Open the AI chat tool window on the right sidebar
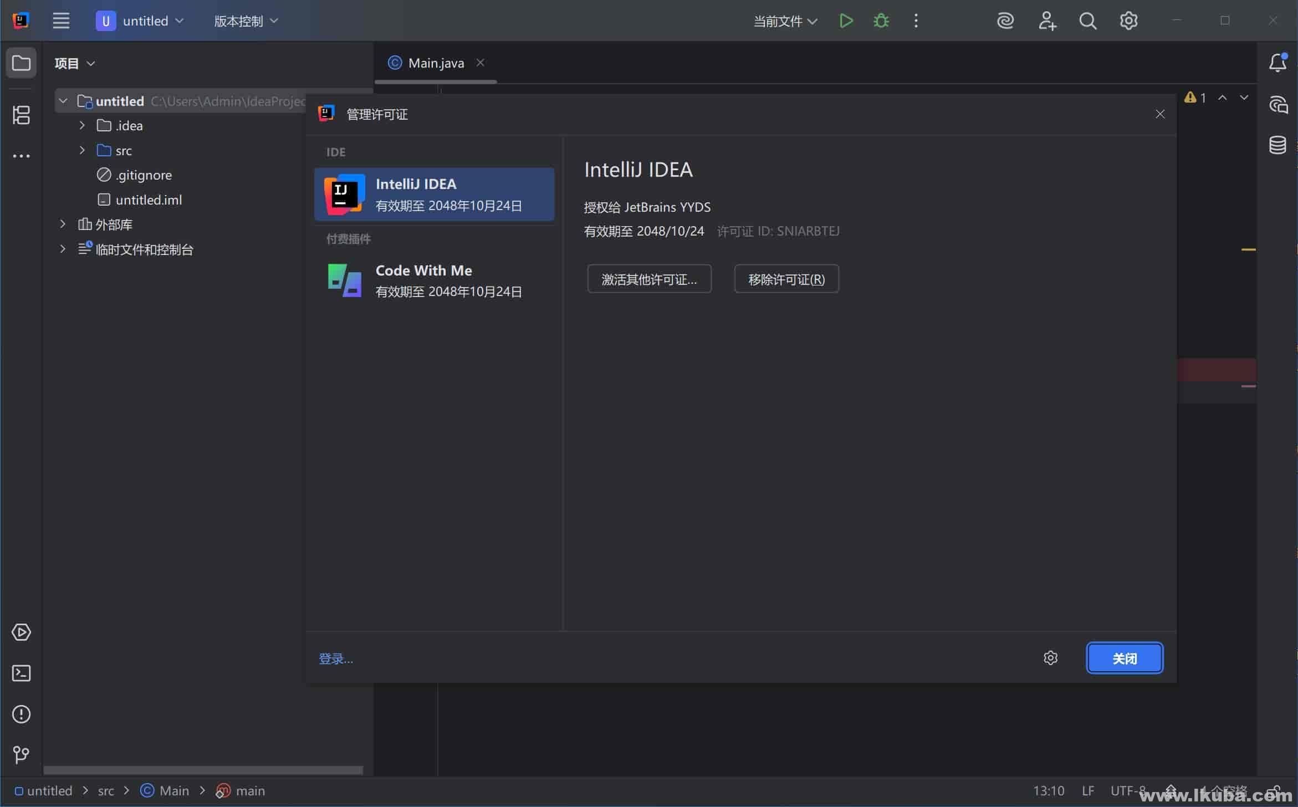 (x=1277, y=104)
